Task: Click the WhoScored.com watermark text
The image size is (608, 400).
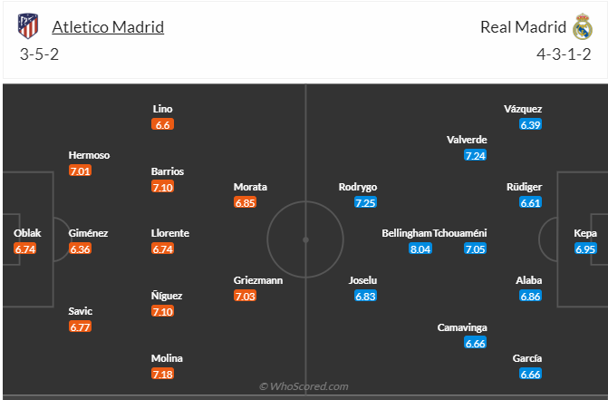Action: [x=304, y=386]
